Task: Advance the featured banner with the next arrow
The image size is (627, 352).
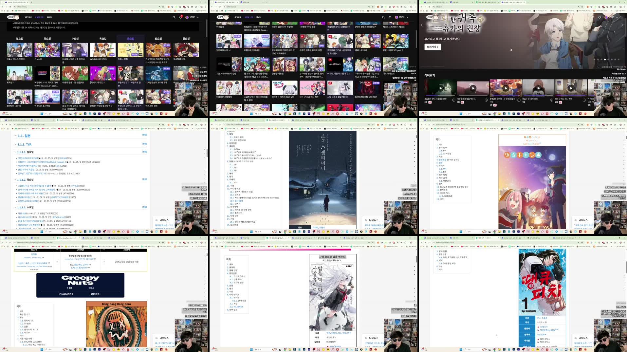Action: click(x=622, y=25)
